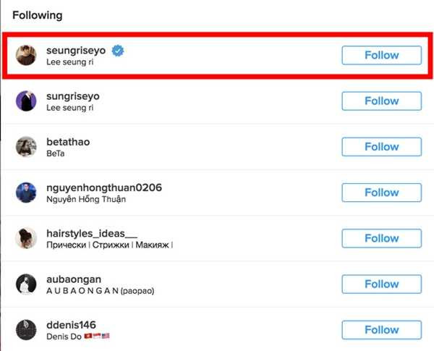Open the hairstyles_ideas__ username link
This screenshot has height=351, width=434.
click(x=91, y=233)
